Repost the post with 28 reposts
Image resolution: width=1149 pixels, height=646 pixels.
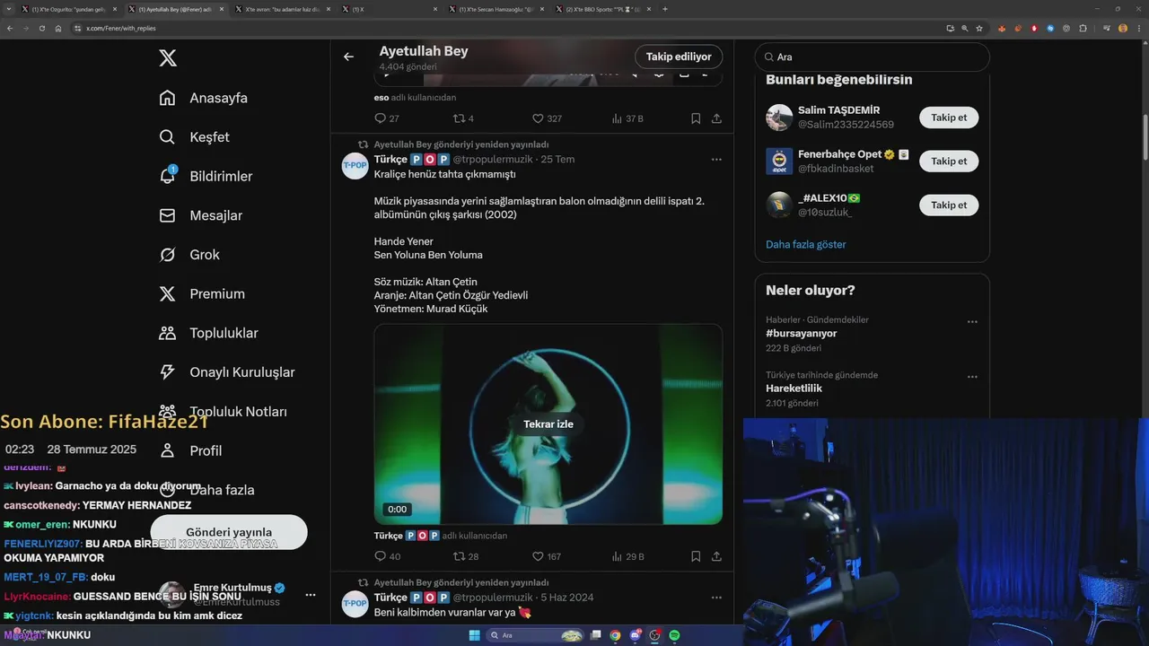pyautogui.click(x=466, y=556)
